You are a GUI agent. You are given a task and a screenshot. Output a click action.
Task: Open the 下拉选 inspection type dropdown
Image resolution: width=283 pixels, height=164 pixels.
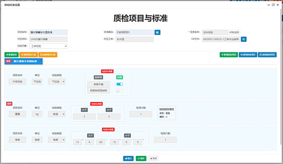[x=57, y=81]
